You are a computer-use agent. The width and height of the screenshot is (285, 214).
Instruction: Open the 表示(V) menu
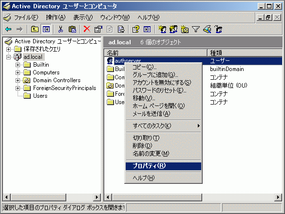[x=83, y=18]
